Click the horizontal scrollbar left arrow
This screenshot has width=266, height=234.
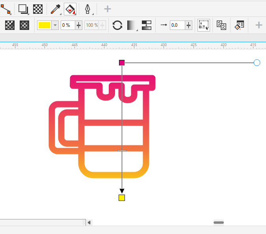pyautogui.click(x=89, y=222)
